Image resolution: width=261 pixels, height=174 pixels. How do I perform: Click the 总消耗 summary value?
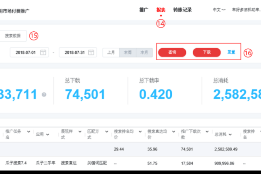[x=237, y=94]
